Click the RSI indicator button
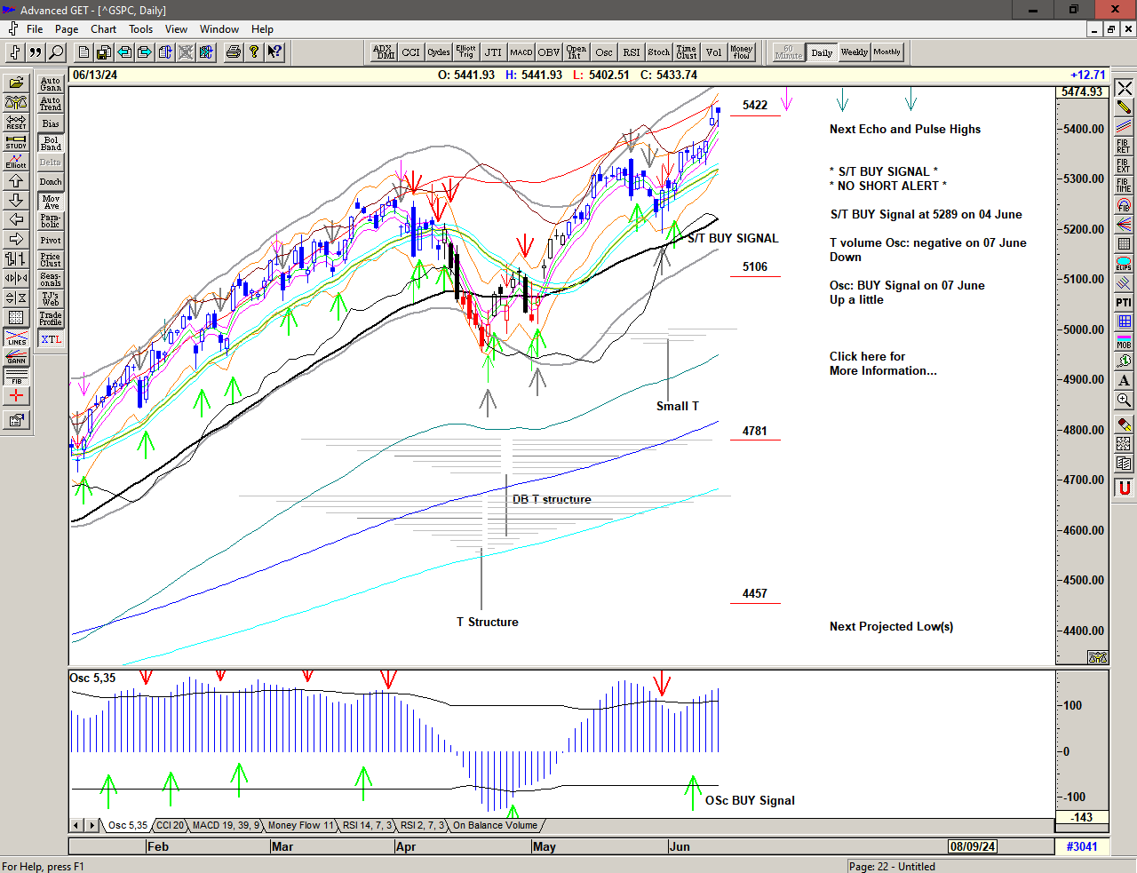The width and height of the screenshot is (1137, 873). [x=631, y=52]
